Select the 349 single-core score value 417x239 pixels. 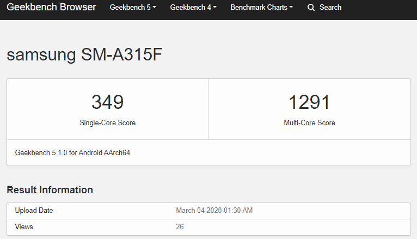click(x=108, y=102)
